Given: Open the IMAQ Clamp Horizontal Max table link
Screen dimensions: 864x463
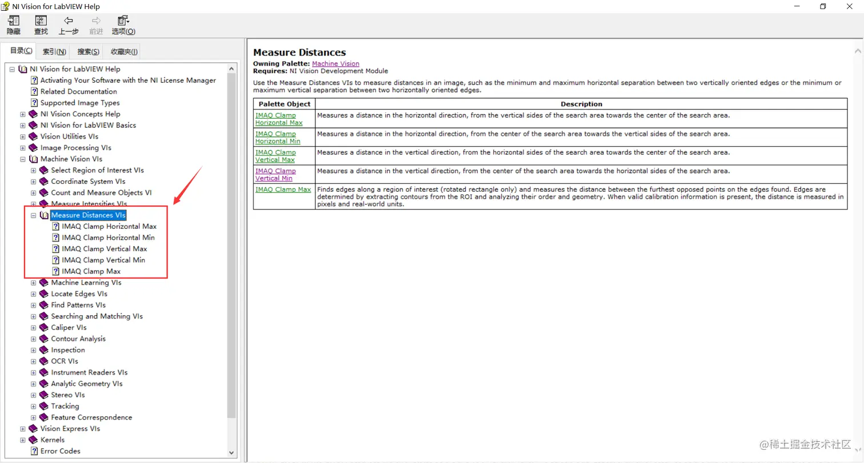Looking at the screenshot, I should pos(279,119).
